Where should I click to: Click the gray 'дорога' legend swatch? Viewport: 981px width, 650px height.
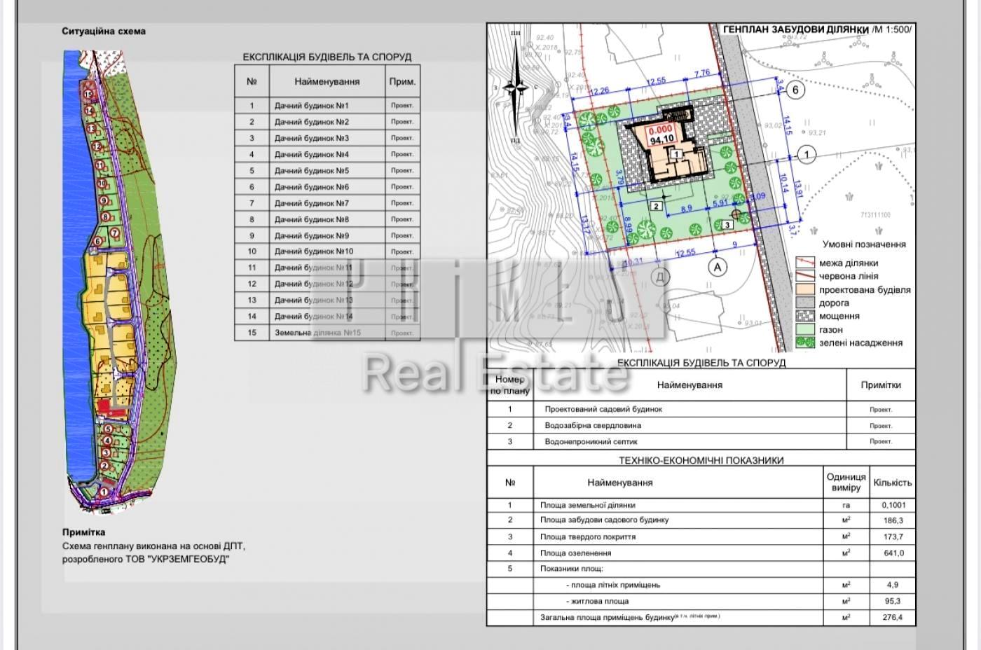(x=805, y=303)
